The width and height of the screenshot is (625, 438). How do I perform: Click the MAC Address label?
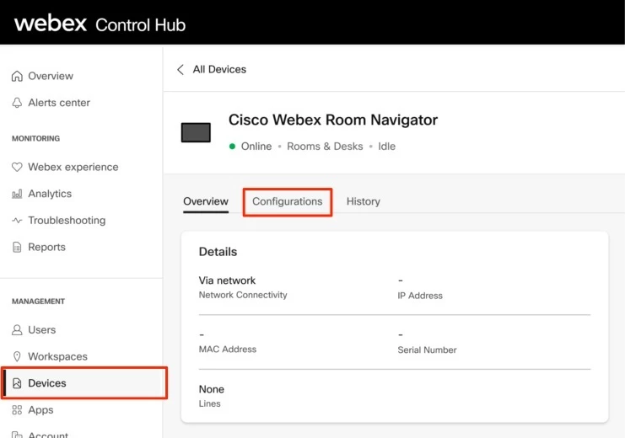[228, 350]
